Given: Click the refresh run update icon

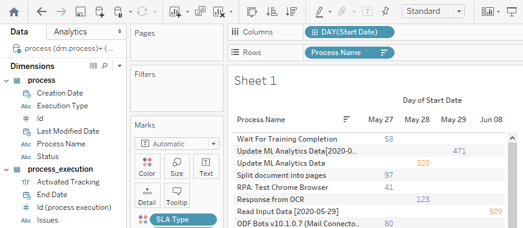Looking at the screenshot, I should (142, 11).
